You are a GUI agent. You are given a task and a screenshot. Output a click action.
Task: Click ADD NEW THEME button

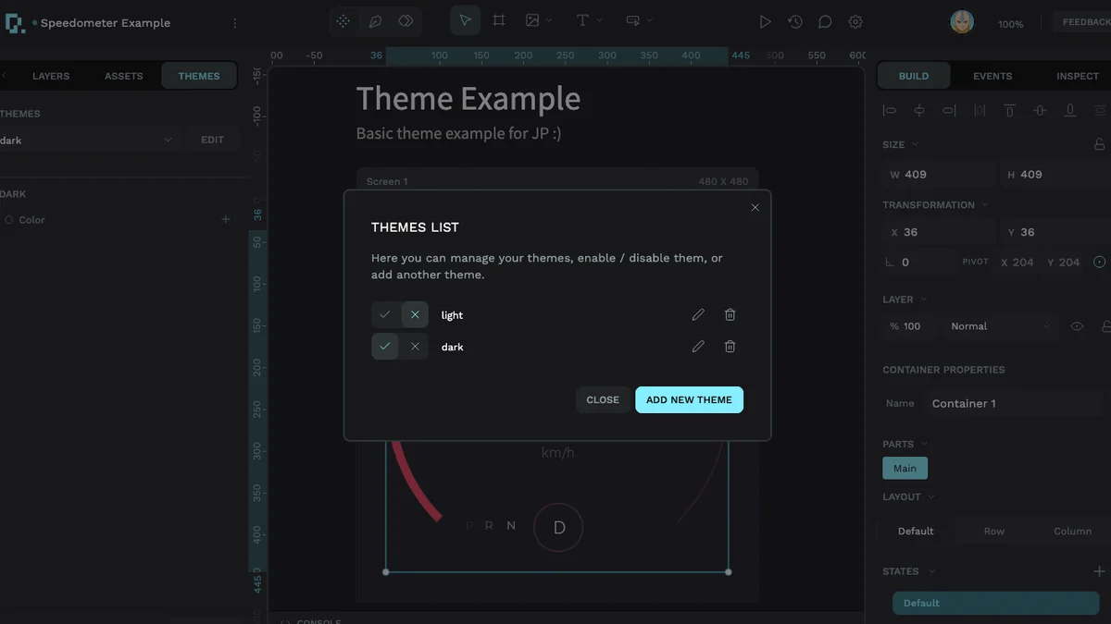(689, 400)
